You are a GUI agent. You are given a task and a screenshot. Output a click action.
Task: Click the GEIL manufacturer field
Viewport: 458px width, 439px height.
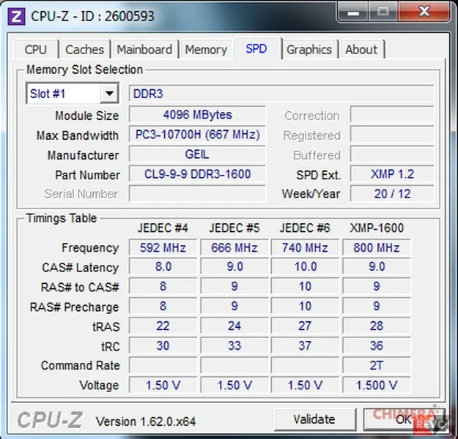(x=197, y=154)
